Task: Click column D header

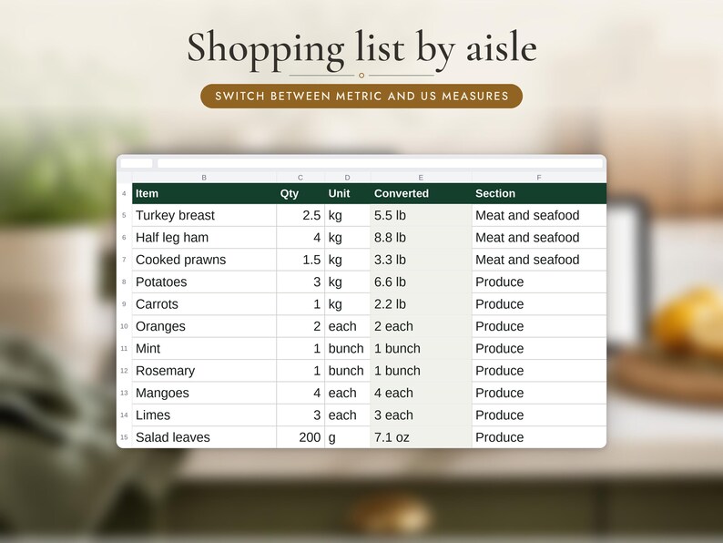Action: (x=348, y=177)
